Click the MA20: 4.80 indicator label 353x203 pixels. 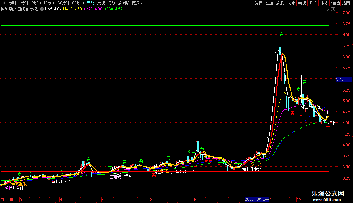coord(93,9)
